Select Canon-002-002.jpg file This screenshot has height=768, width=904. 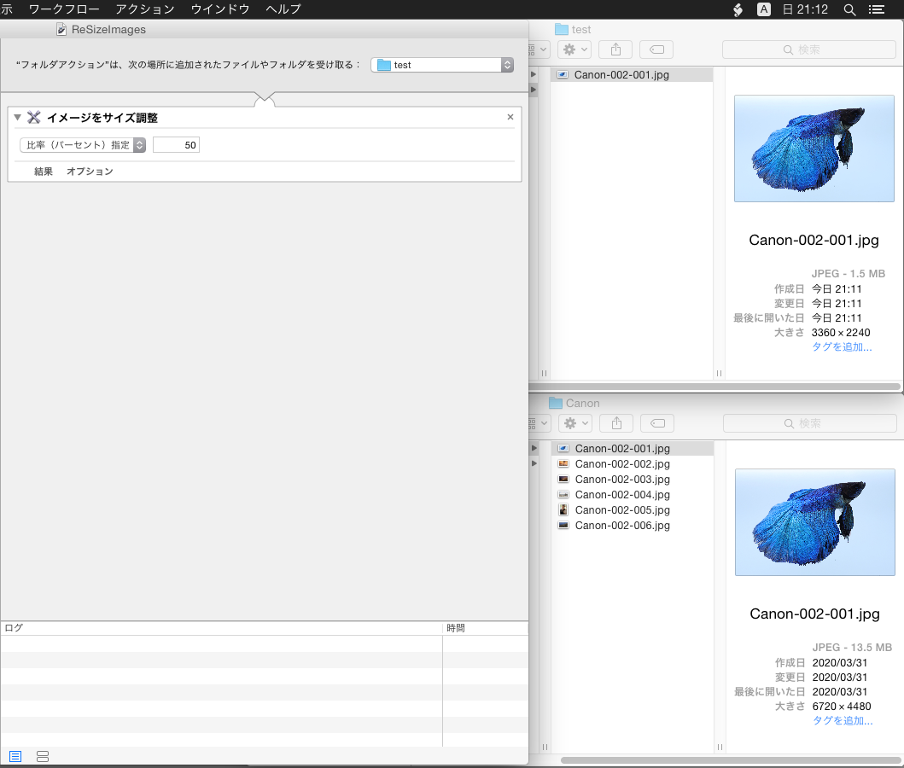click(633, 464)
